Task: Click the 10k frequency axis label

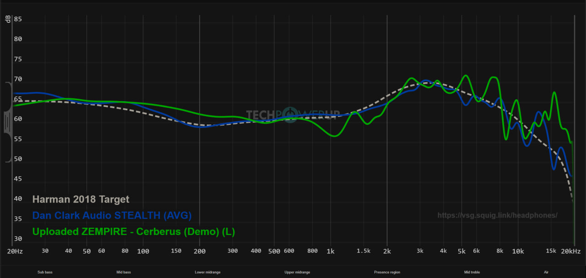Action: pyautogui.click(x=518, y=251)
